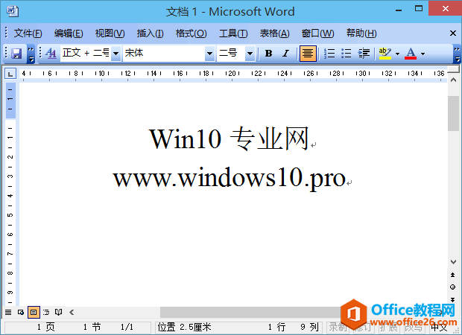
Task: Apply numbered list formatting
Action: (329, 54)
